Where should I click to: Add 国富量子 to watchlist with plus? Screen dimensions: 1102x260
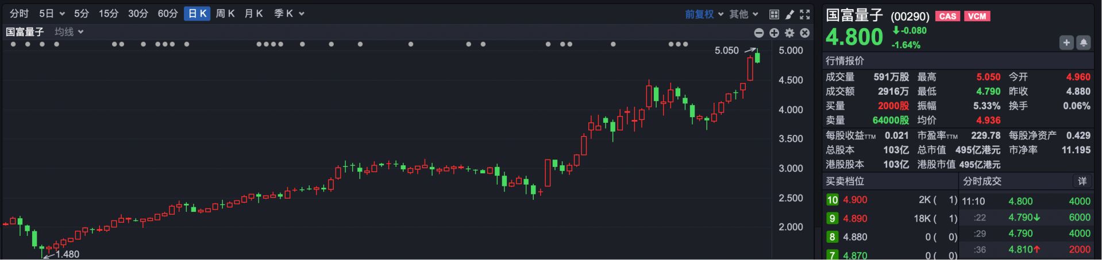tap(1066, 43)
